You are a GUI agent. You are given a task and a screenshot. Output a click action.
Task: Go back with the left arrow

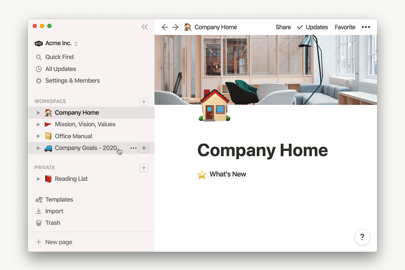coord(165,27)
